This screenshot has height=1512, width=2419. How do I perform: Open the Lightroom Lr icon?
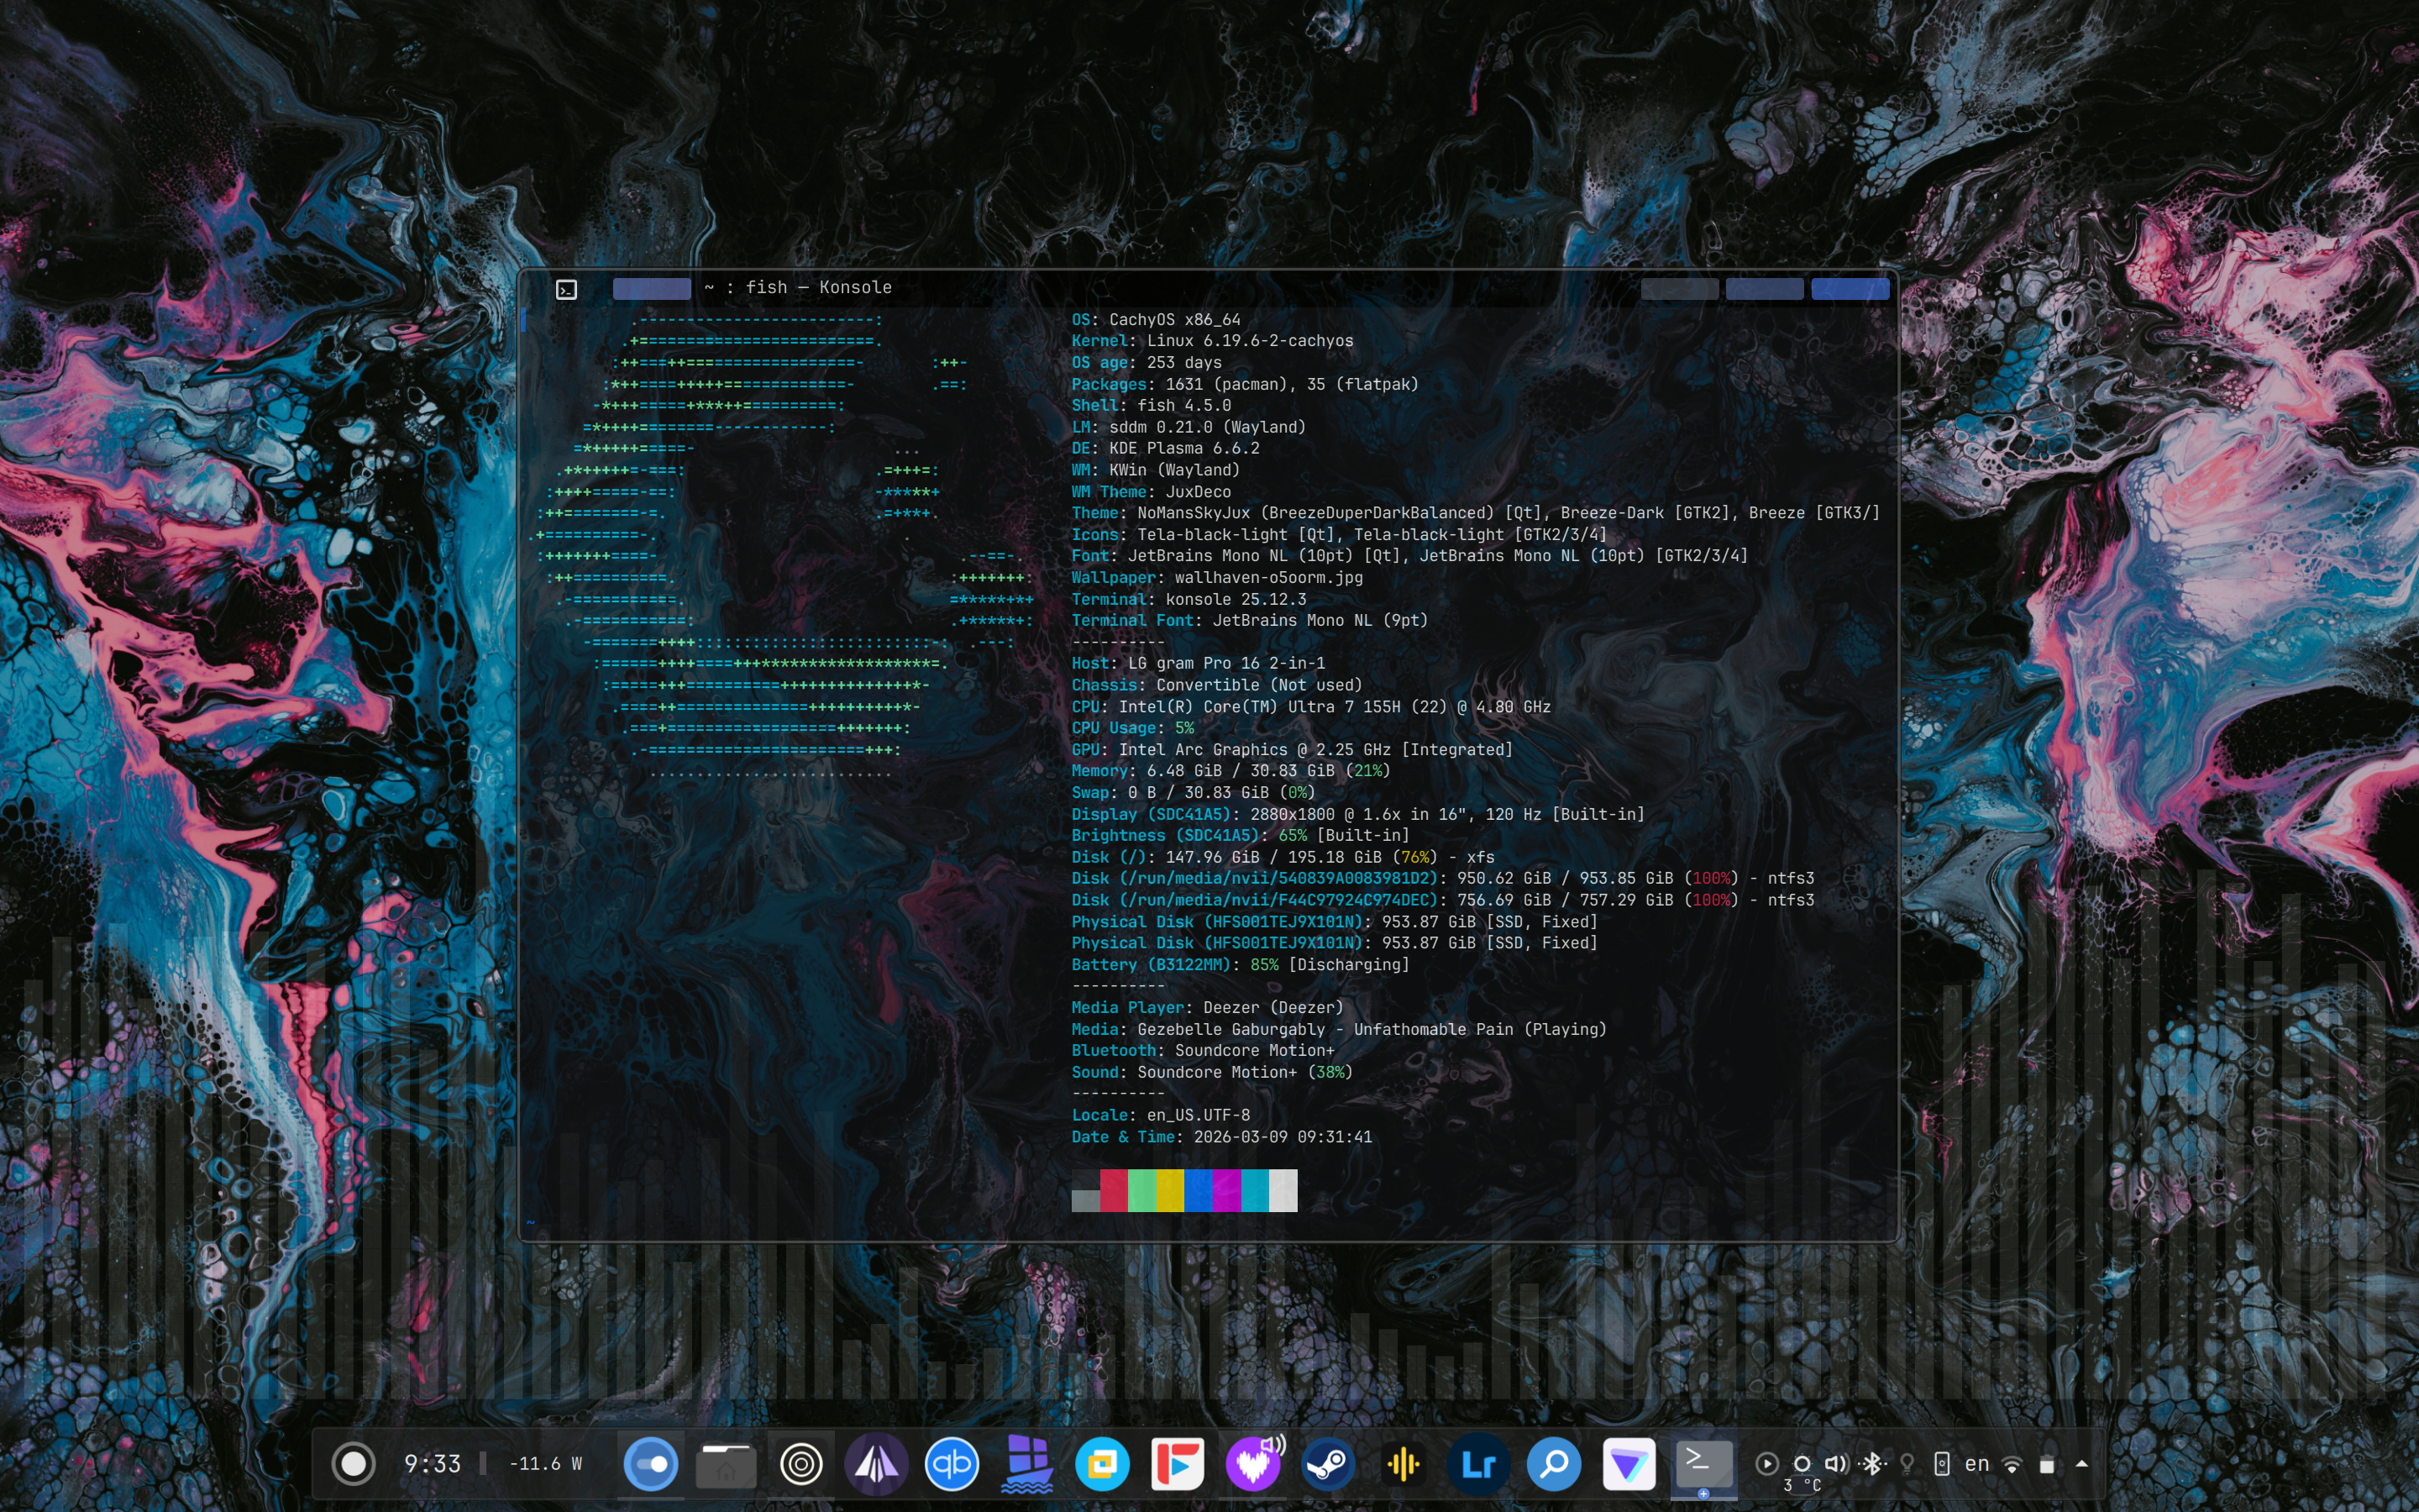pos(1478,1464)
